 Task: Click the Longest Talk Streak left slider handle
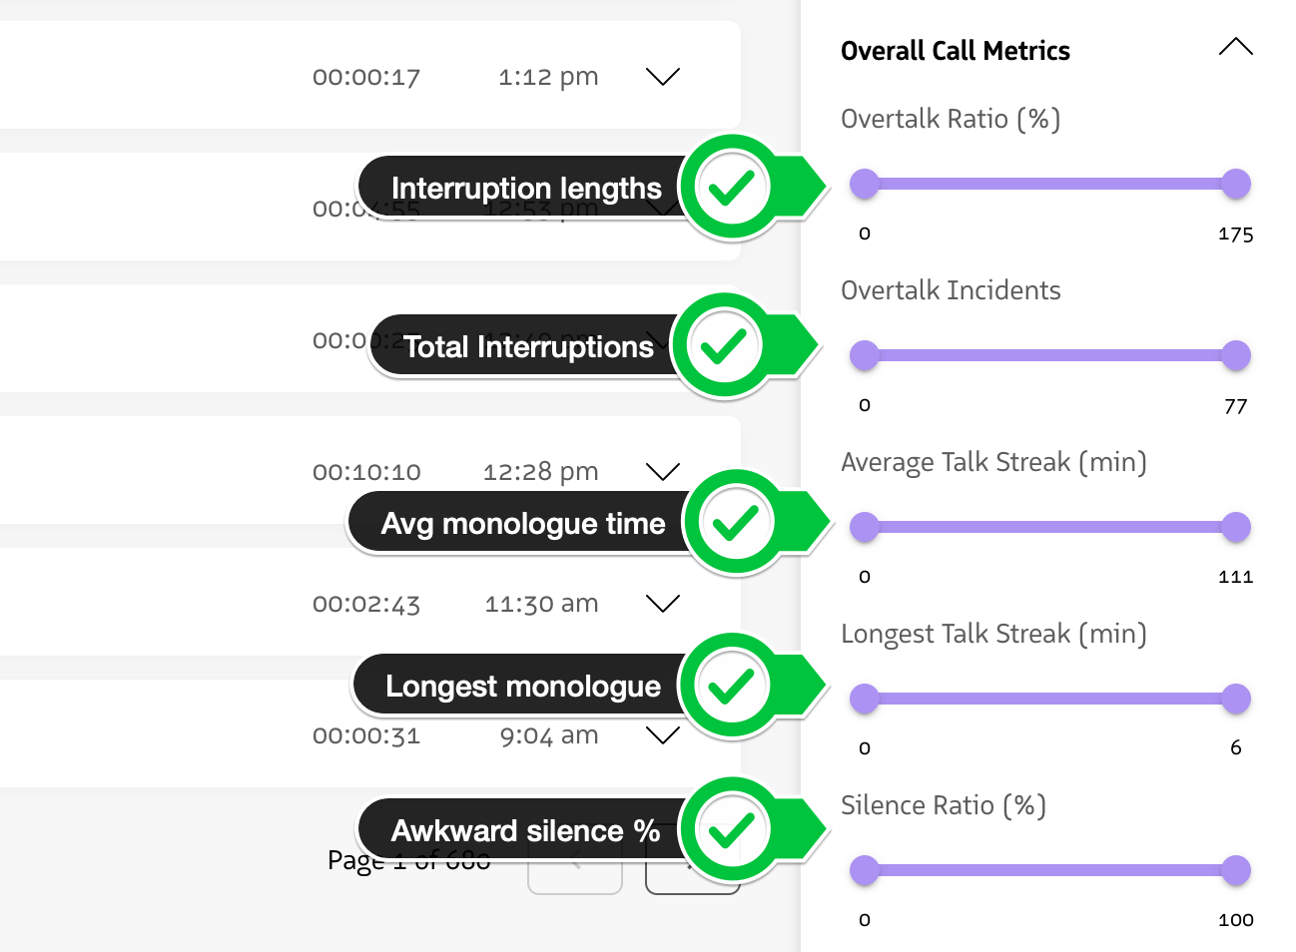[x=865, y=699]
